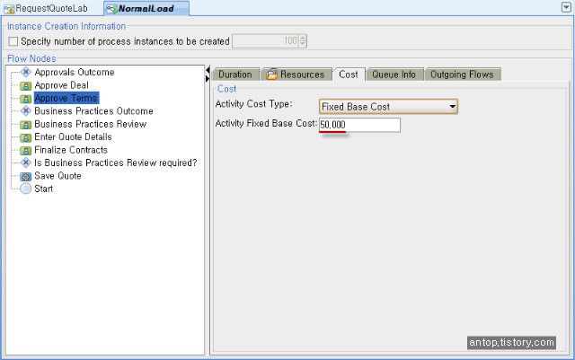Click the Activity Cost Type label
575x360 pixels.
tap(253, 104)
